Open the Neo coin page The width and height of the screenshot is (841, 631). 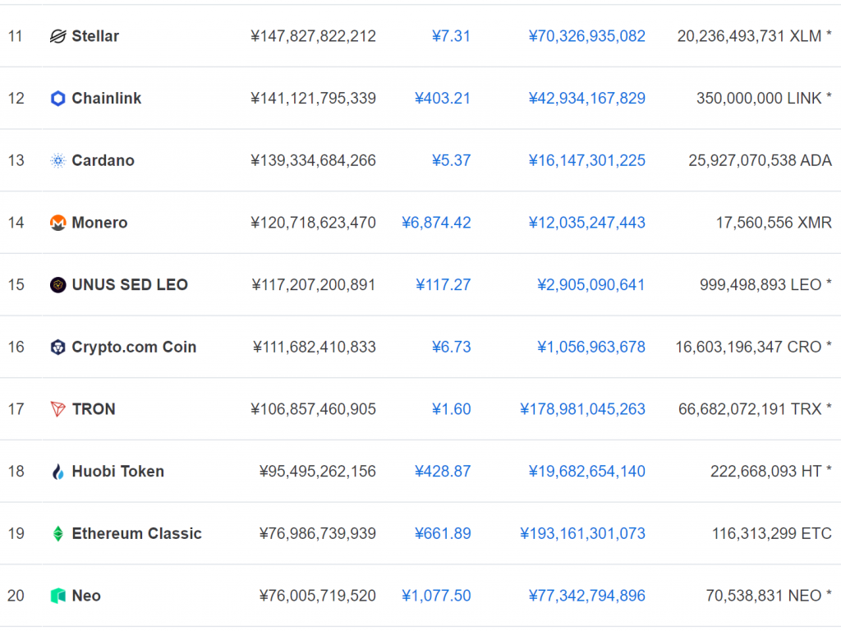[x=86, y=596]
